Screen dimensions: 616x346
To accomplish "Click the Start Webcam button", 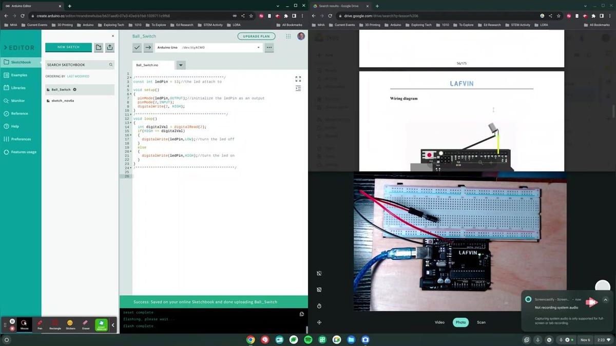I will (102, 325).
